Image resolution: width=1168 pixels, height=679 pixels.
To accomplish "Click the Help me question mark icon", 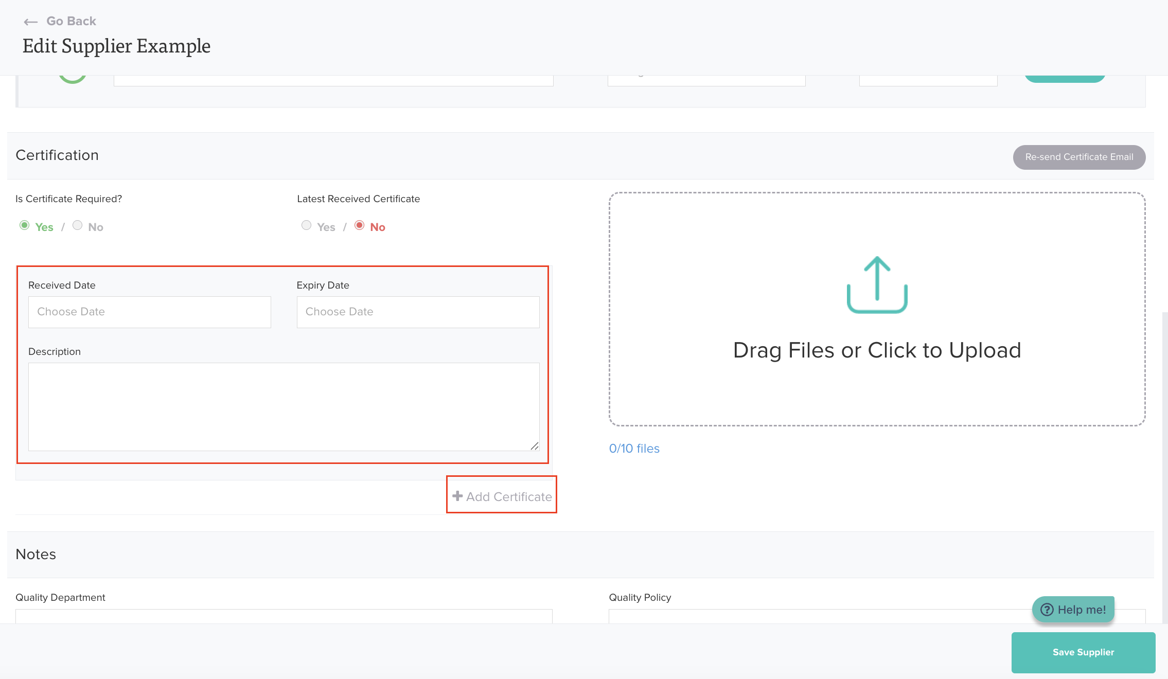I will (x=1047, y=610).
